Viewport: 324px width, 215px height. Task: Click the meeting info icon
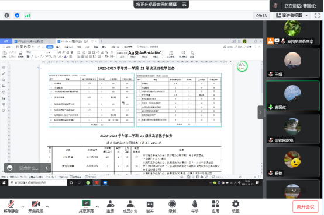[x=7, y=16]
